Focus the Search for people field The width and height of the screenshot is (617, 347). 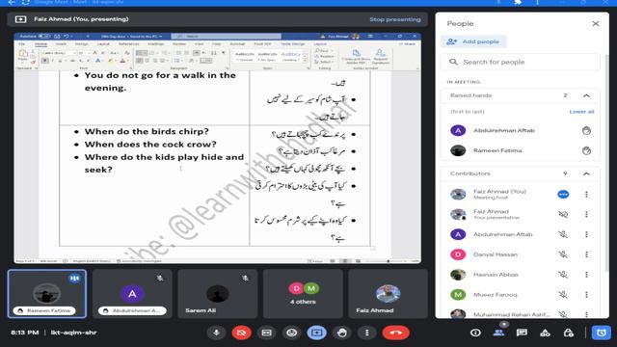tap(521, 62)
